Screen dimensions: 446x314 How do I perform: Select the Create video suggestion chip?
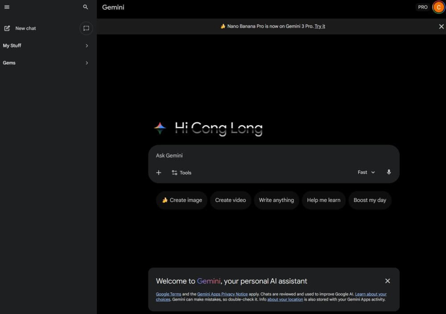point(231,200)
